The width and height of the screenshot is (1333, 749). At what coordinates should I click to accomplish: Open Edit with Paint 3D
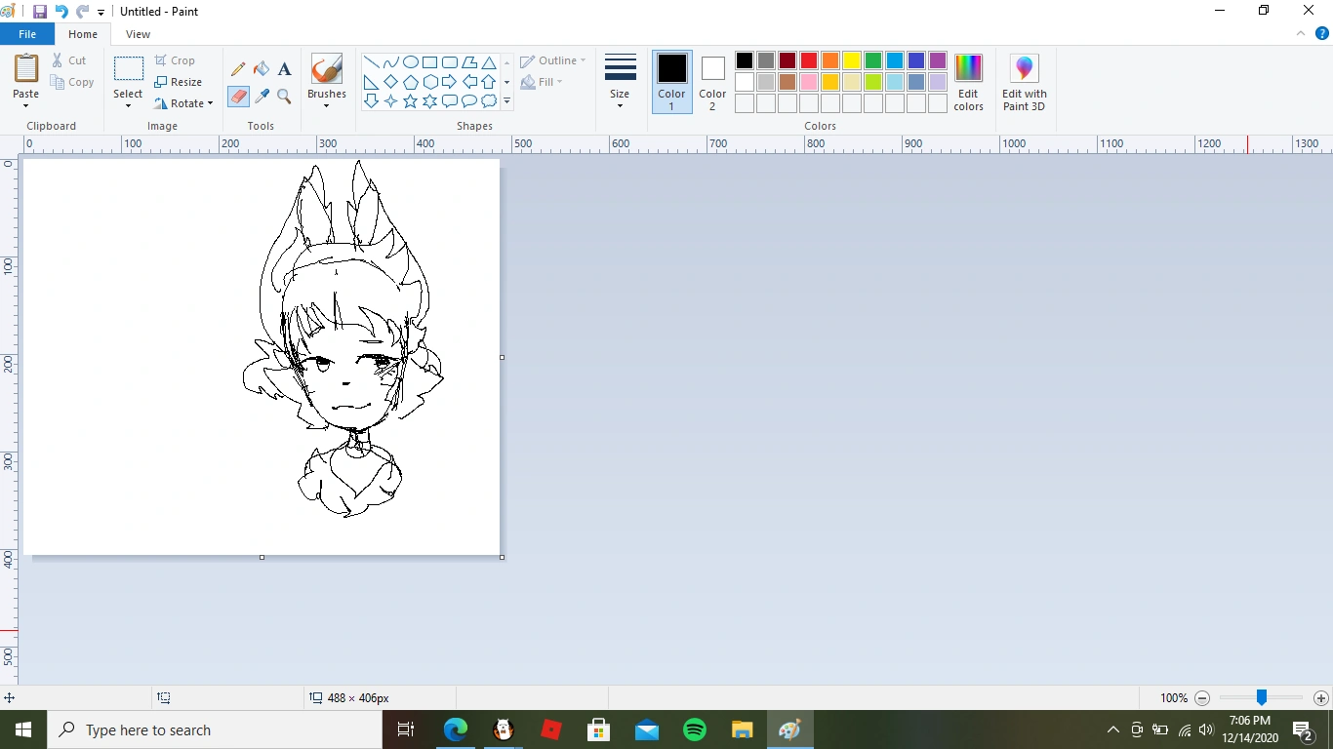(1023, 83)
